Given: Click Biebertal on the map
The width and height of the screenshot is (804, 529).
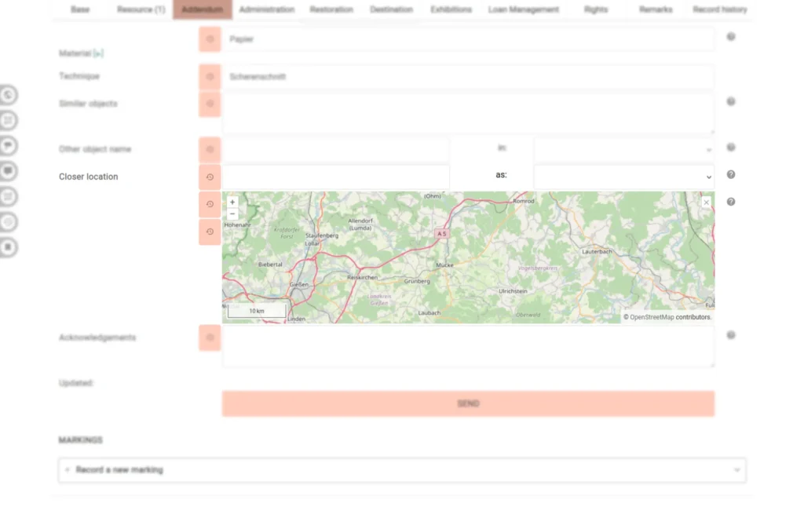Looking at the screenshot, I should pyautogui.click(x=270, y=264).
